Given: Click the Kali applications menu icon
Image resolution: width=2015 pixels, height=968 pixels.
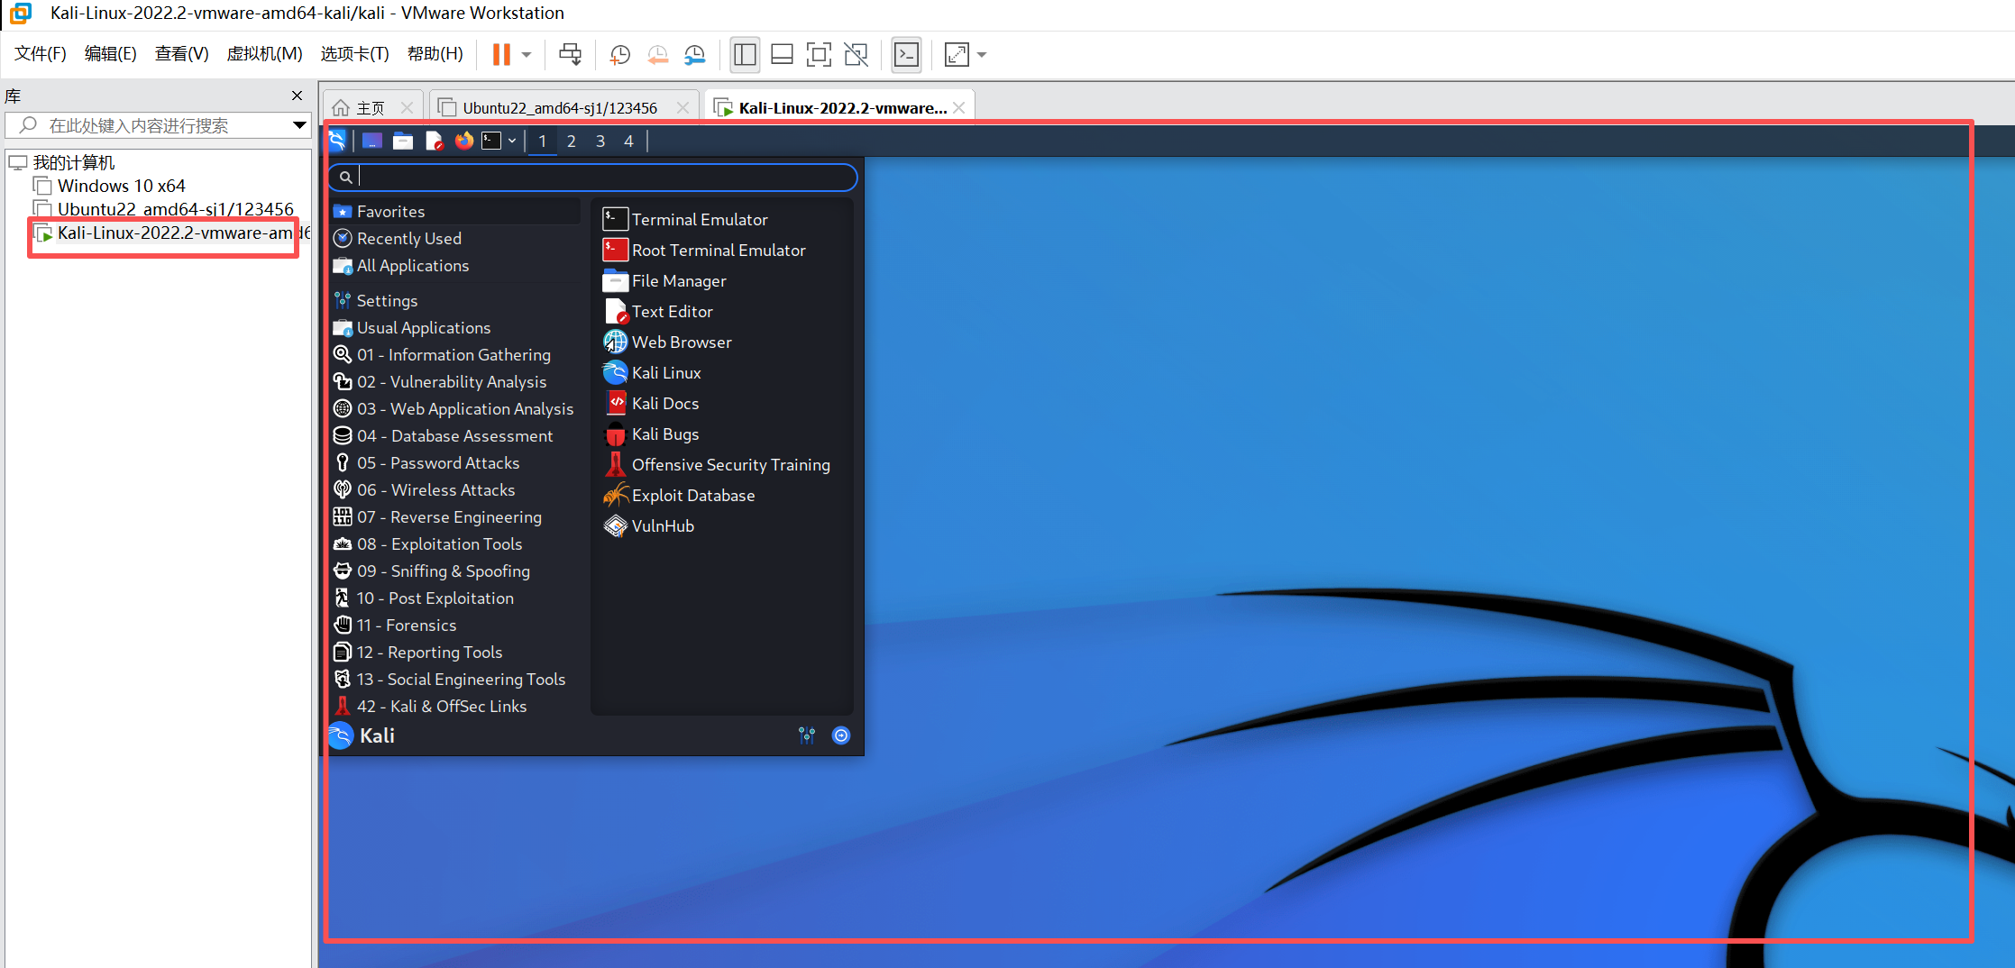Looking at the screenshot, I should (x=337, y=141).
